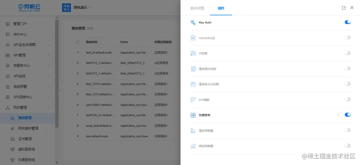This screenshot has width=361, height=165.
Task: Click the Paths column header
Action: click(124, 42)
